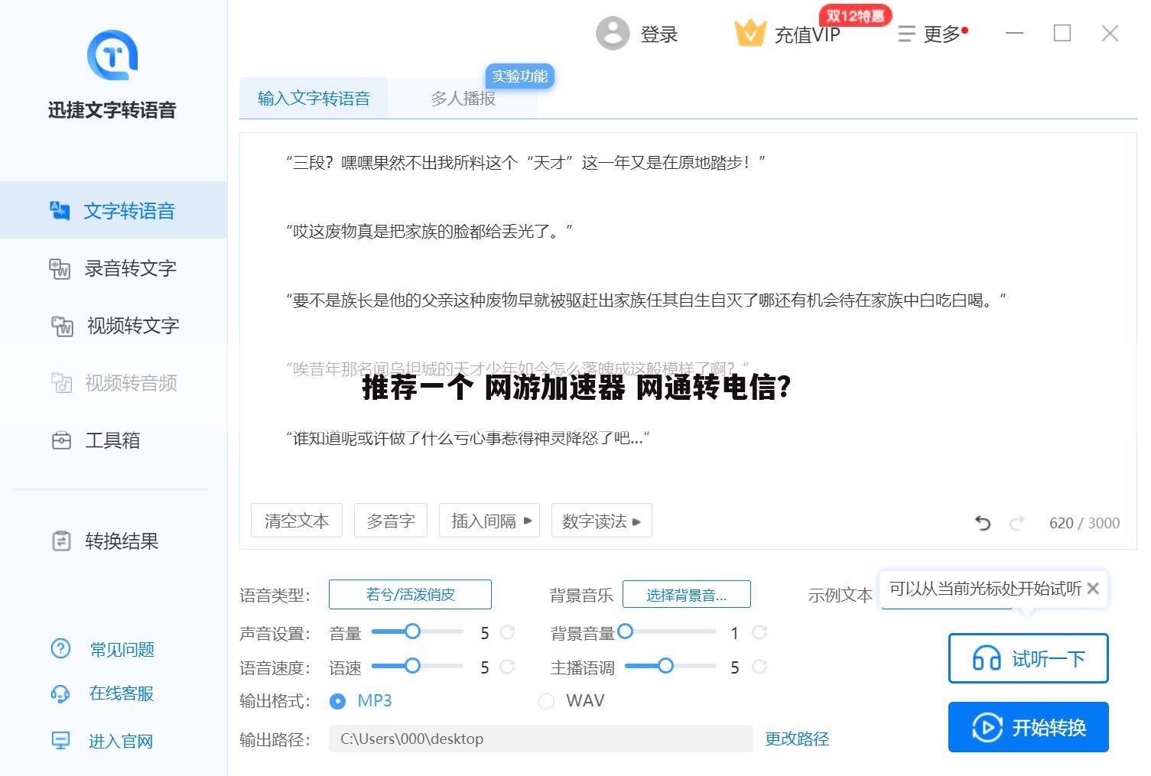Screen dimensions: 1151x776
Task: Click the 实验功能 badge
Action: (519, 76)
